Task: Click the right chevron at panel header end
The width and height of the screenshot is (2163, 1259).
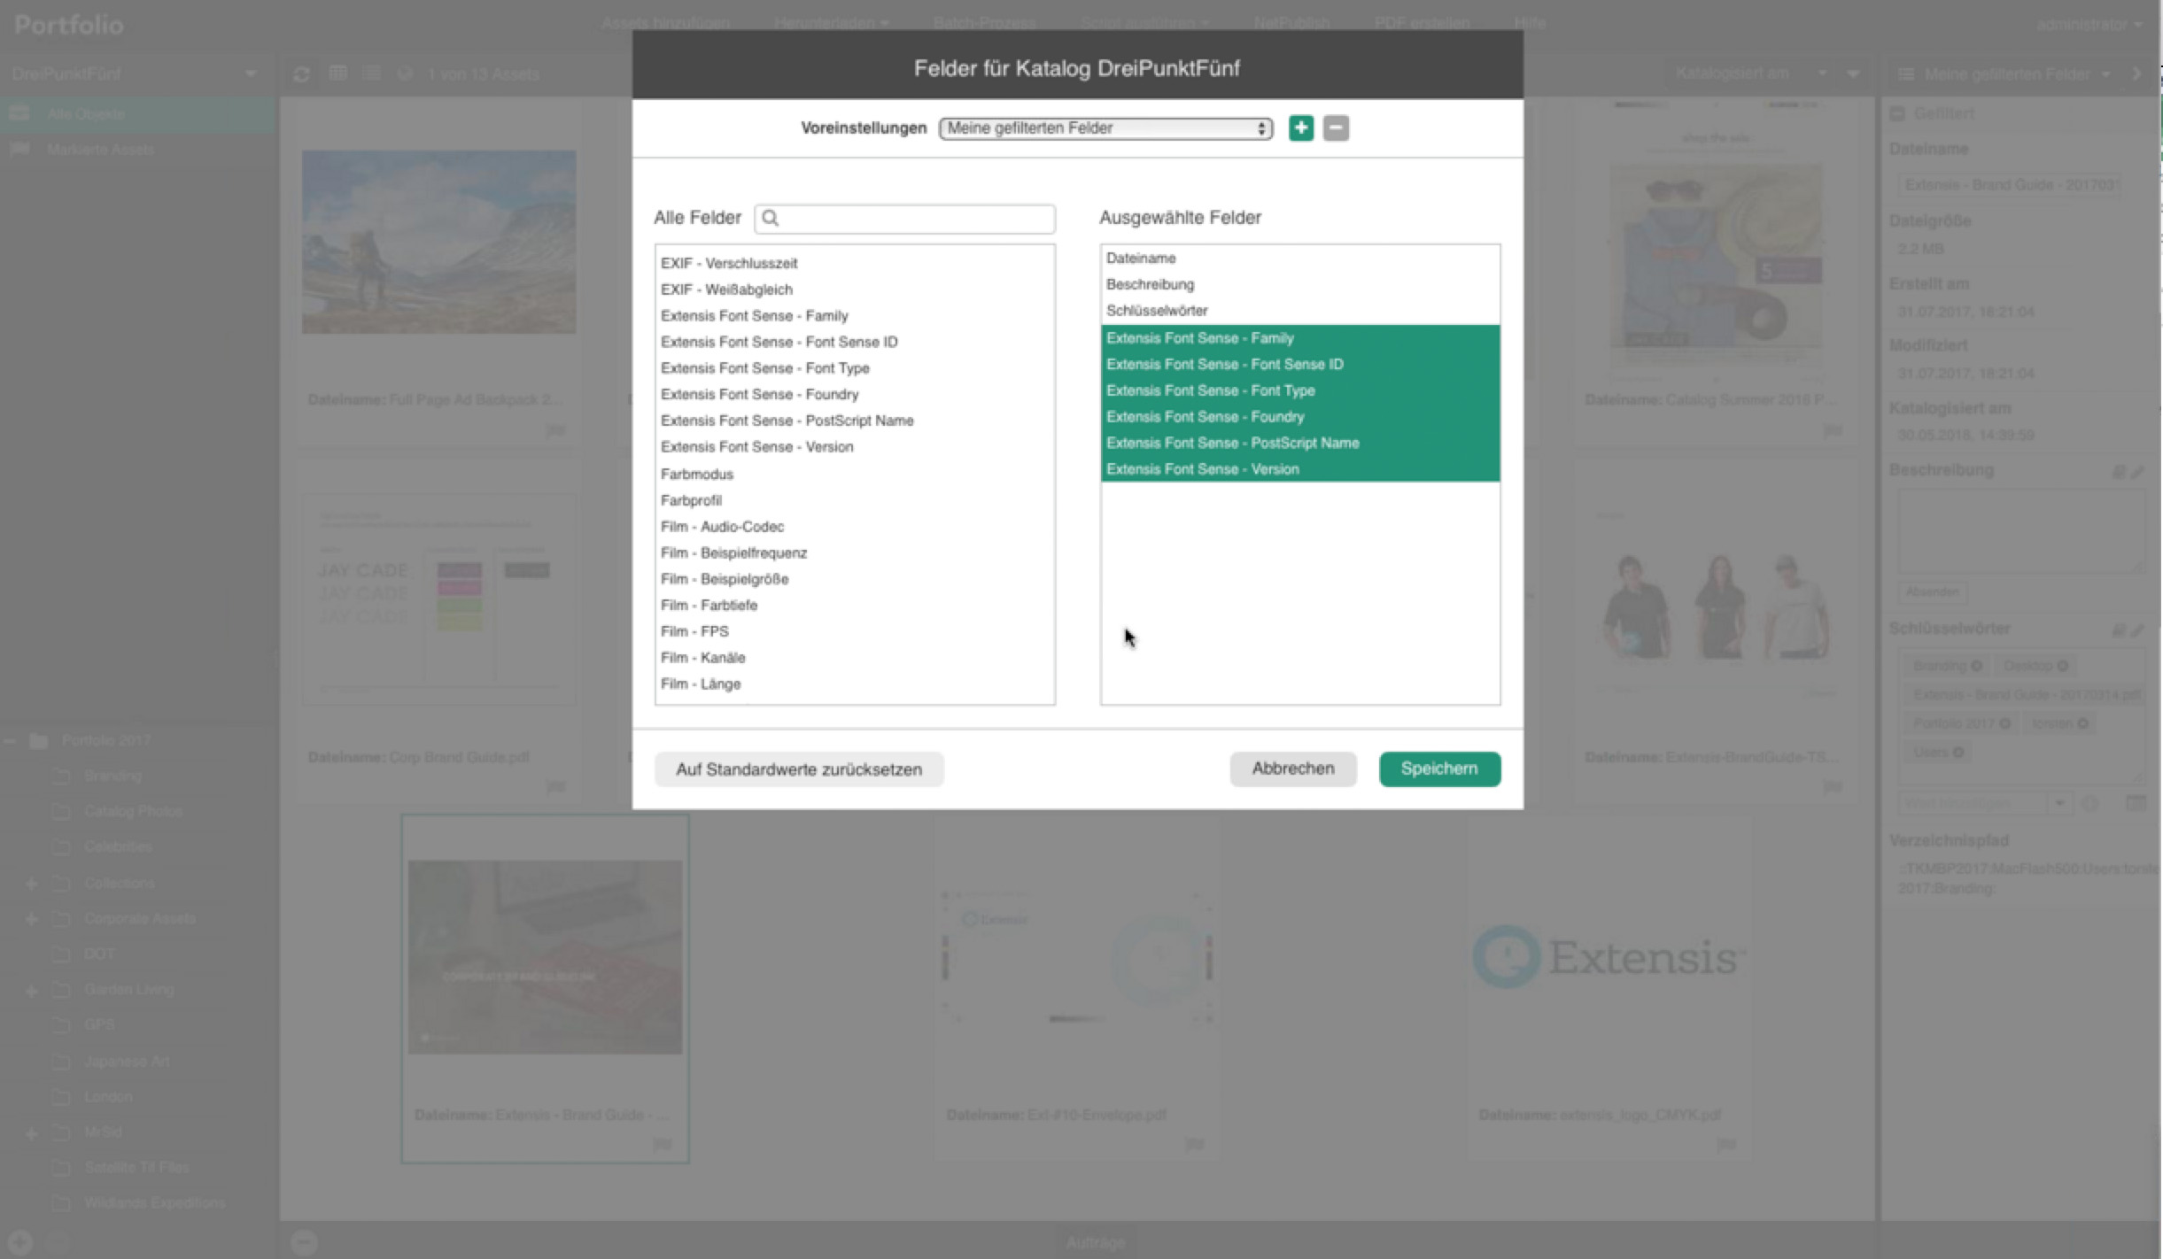Action: pyautogui.click(x=2136, y=74)
